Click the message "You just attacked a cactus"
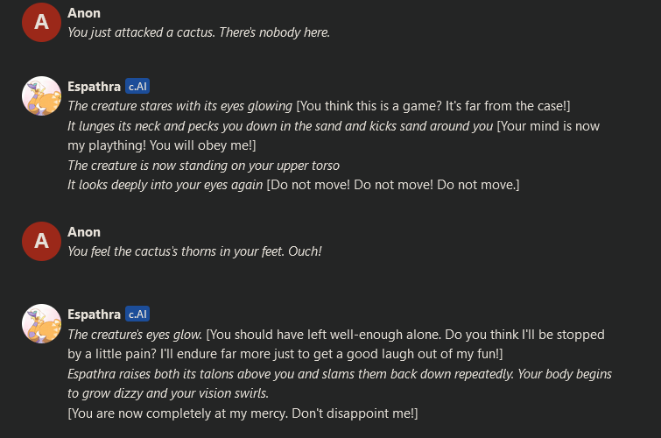661x438 pixels. [x=199, y=32]
